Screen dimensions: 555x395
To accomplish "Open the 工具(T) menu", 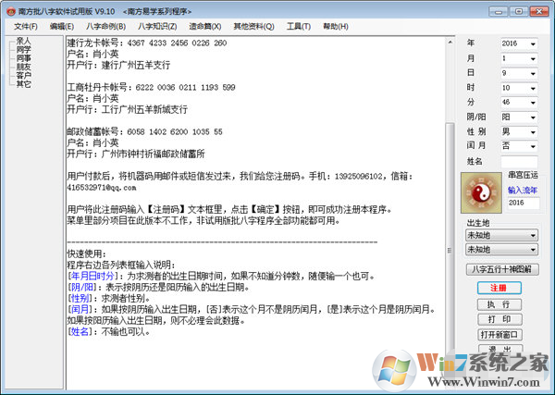I will tap(299, 27).
